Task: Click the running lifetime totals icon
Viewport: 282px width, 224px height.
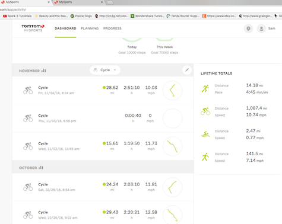Action: [205, 89]
